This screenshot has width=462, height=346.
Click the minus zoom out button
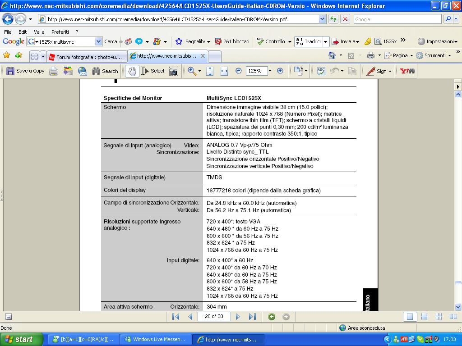pyautogui.click(x=239, y=71)
